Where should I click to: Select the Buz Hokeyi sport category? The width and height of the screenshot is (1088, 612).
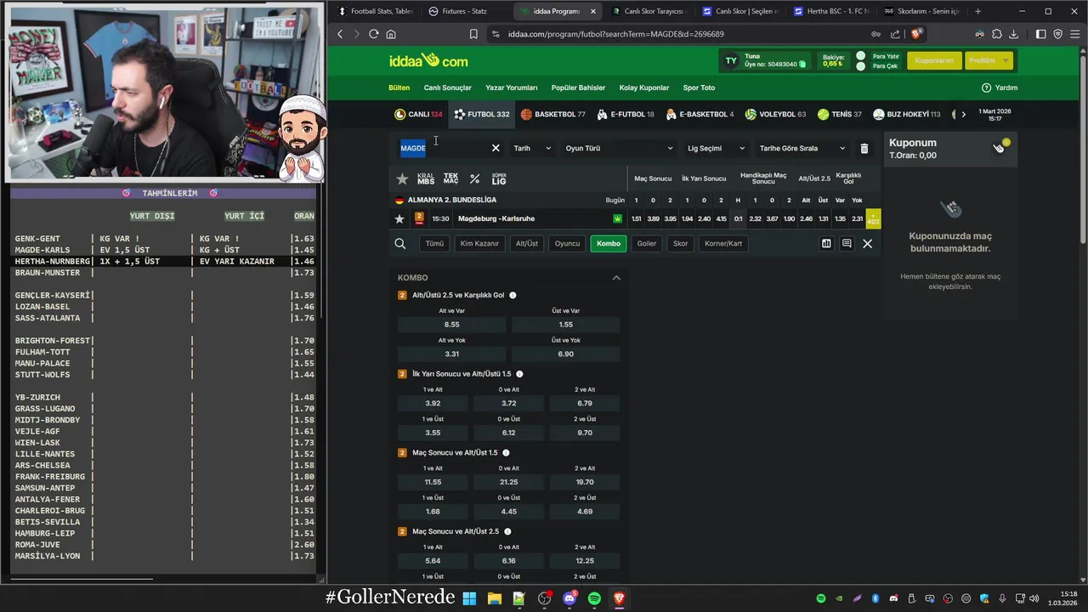coord(907,114)
